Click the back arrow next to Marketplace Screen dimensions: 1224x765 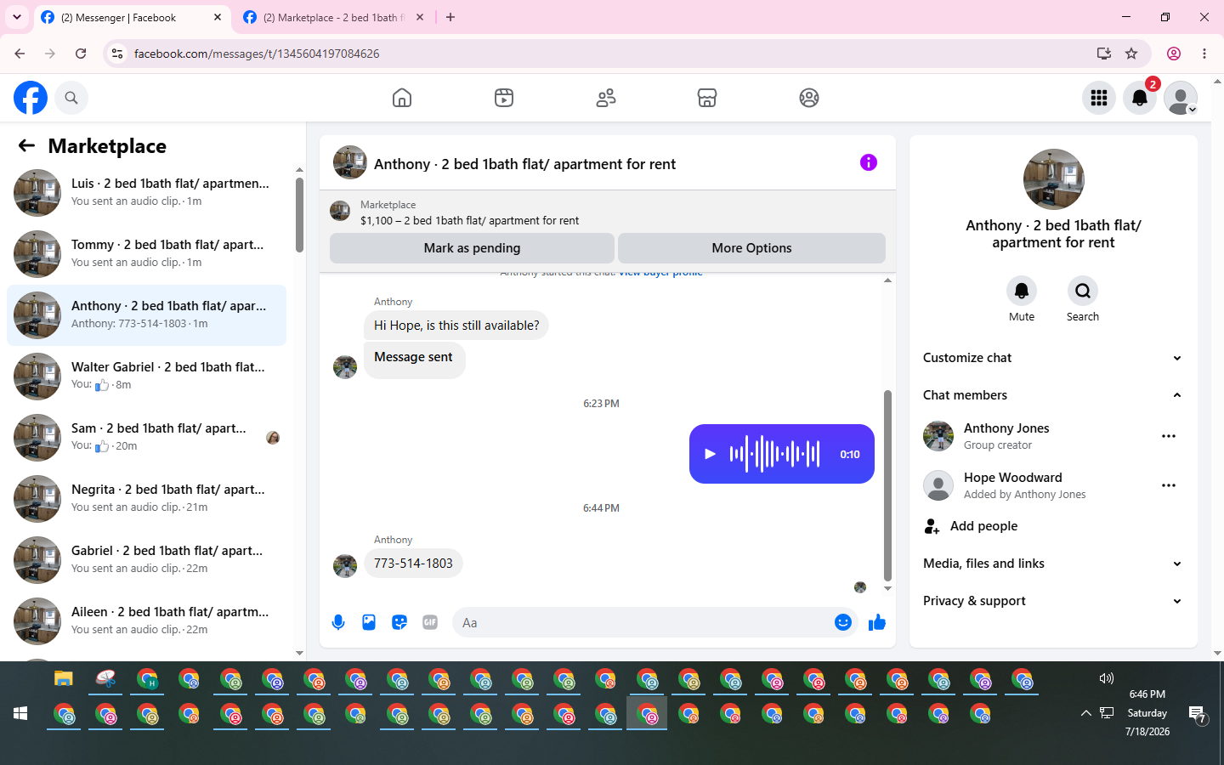click(26, 145)
